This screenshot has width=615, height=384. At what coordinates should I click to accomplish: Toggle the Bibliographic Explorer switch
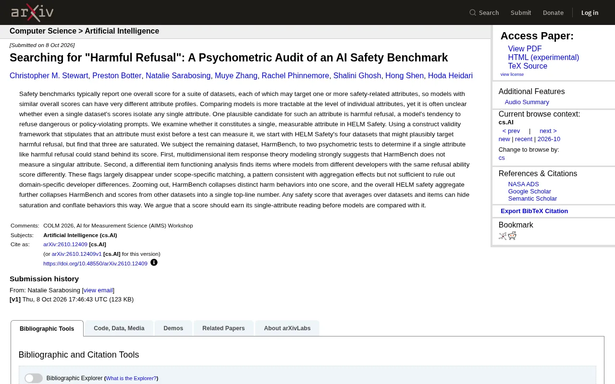click(x=34, y=378)
